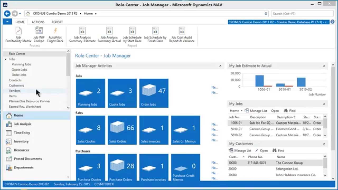Screen dimensions: 338x190
Task: Click the forward navigation arrow
Action: click(15, 13)
